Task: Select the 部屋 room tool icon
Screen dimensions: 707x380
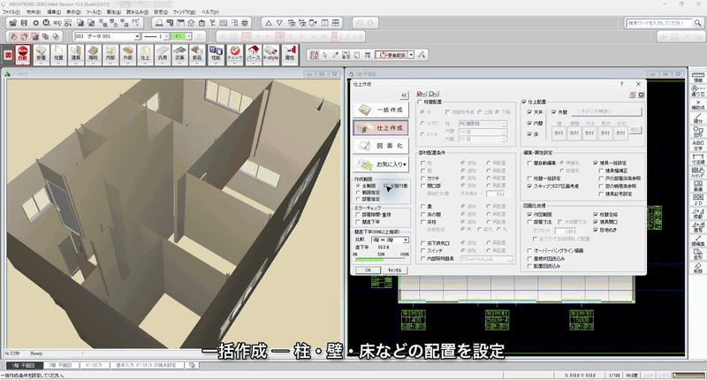Action: (x=41, y=54)
